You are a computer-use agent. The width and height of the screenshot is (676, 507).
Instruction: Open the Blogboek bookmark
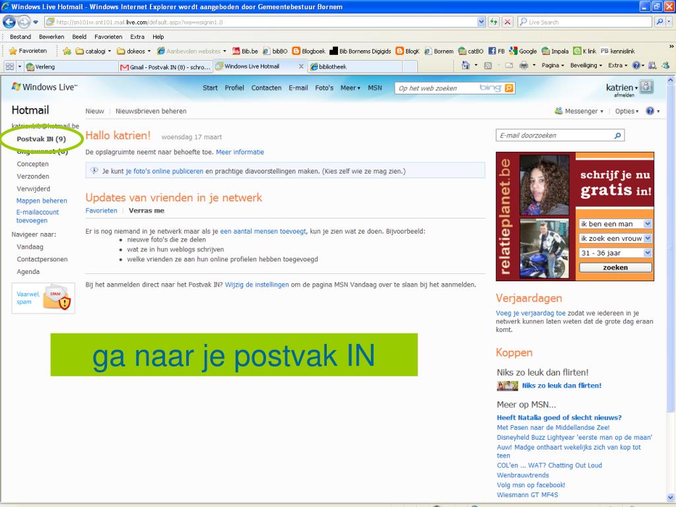click(x=309, y=51)
